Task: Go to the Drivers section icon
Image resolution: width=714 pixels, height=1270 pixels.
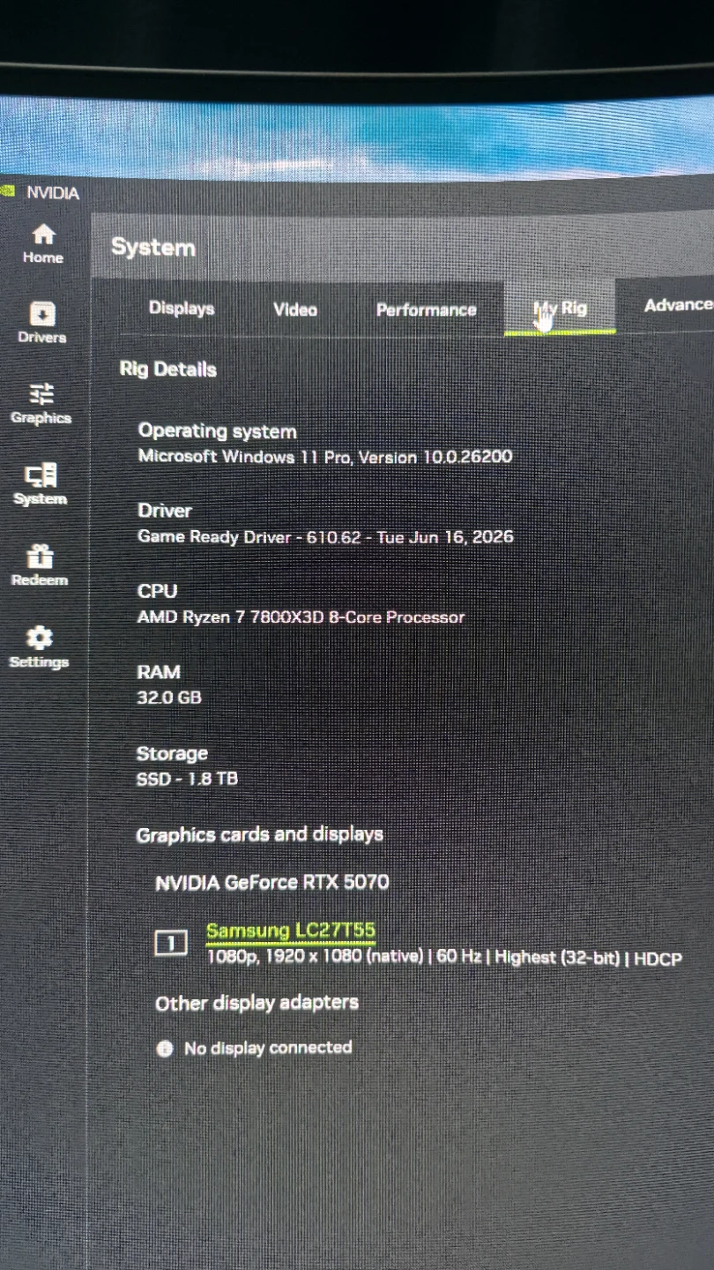Action: tap(42, 314)
